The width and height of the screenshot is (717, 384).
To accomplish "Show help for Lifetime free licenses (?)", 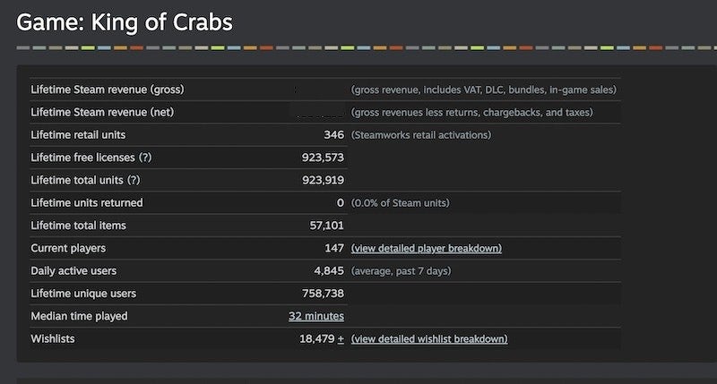I will (145, 158).
